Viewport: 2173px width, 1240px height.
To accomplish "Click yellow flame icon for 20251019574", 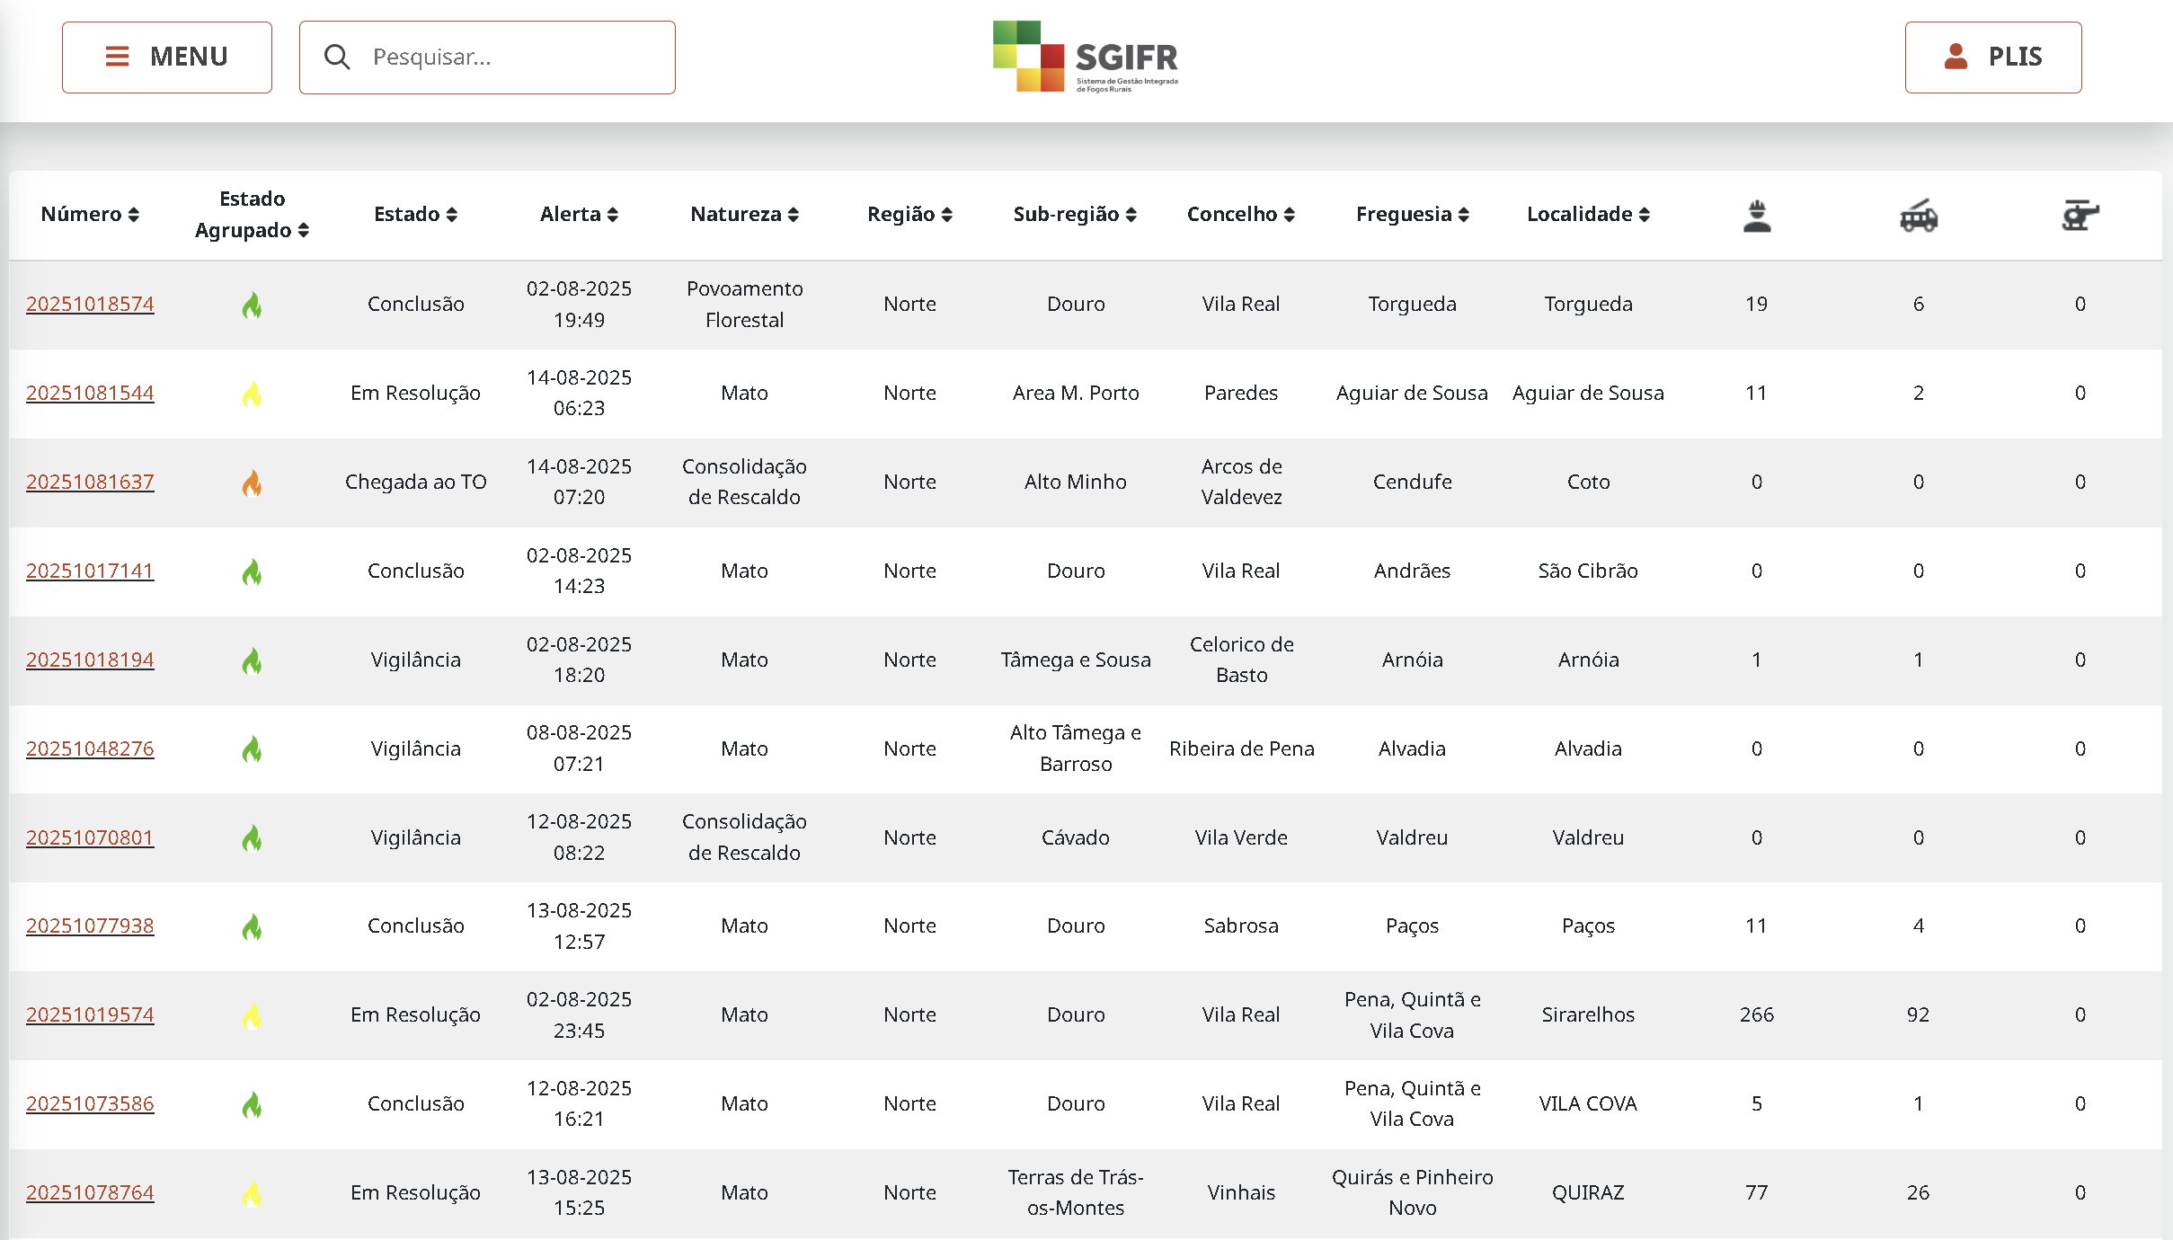I will coord(252,1016).
